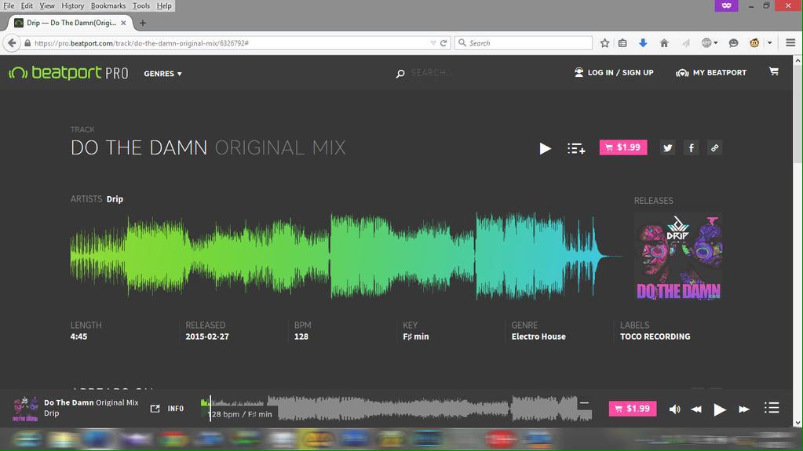The width and height of the screenshot is (803, 451).
Task: Click the send paper-plane toolbar icon
Action: (686, 43)
